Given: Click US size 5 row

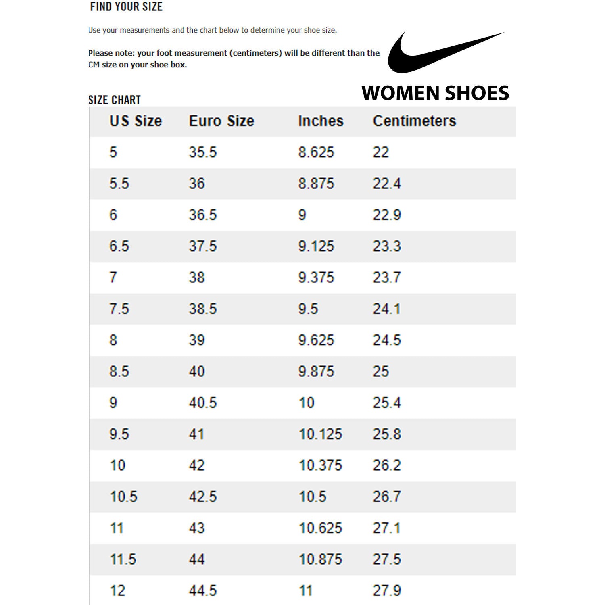Looking at the screenshot, I should 303,152.
